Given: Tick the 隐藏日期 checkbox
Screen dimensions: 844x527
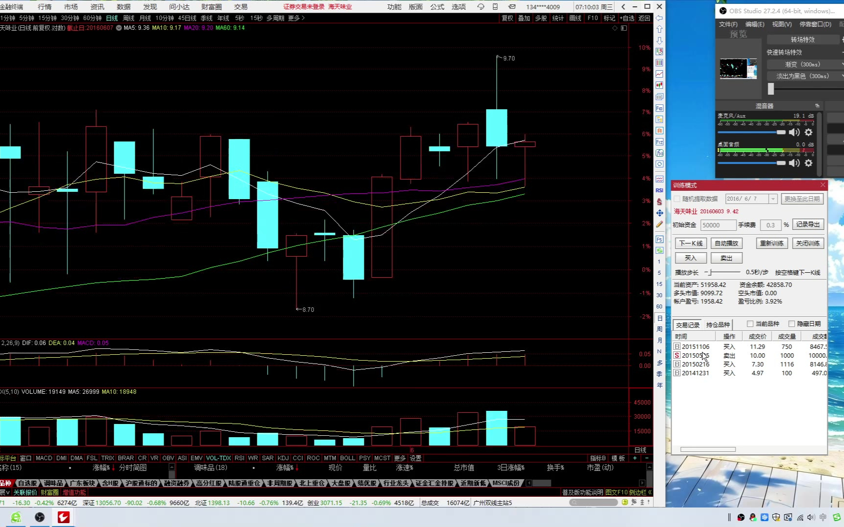Looking at the screenshot, I should pyautogui.click(x=792, y=324).
